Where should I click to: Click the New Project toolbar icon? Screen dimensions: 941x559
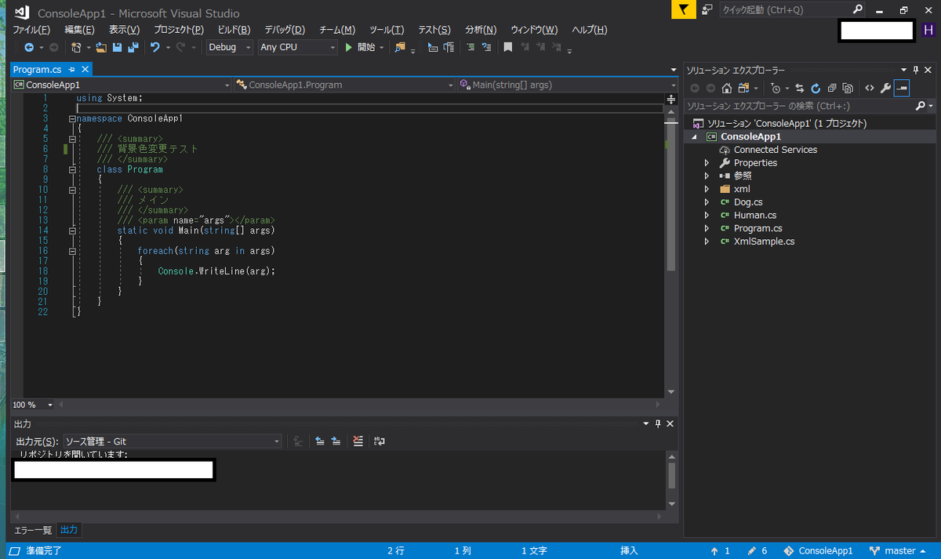[x=76, y=47]
